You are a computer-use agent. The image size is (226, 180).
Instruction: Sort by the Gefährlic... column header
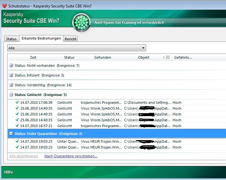tap(183, 57)
